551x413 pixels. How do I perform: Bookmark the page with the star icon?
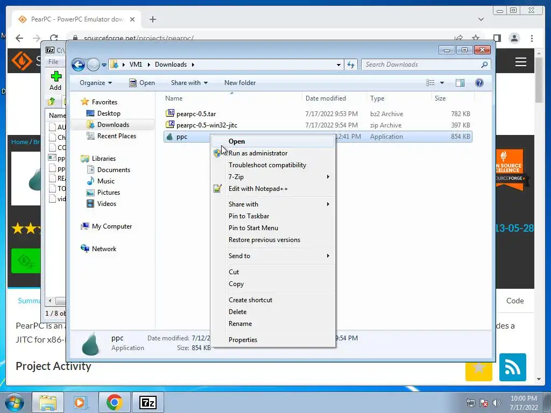tap(476, 38)
